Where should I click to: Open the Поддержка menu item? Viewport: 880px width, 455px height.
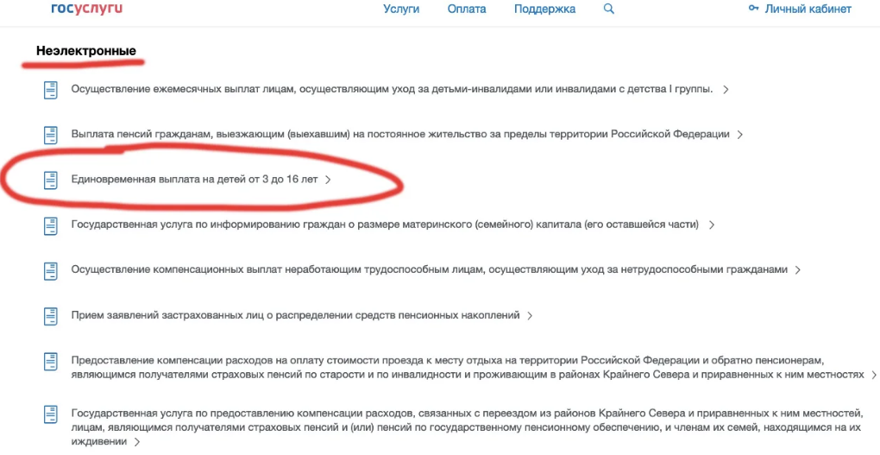click(x=545, y=9)
